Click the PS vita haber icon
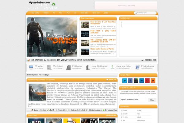 (x=137, y=67)
